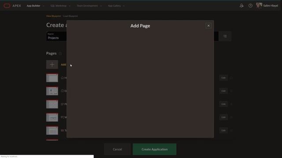282x158 pixels.
Task: Select thumbnail of the row starting with T
Action: (x=52, y=130)
